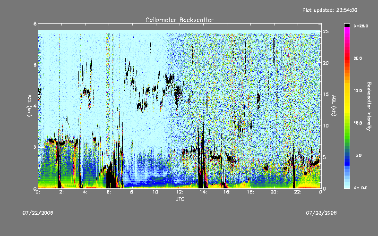
Task: Click the "AGL (km)" left axis label
Action: [x=29, y=105]
